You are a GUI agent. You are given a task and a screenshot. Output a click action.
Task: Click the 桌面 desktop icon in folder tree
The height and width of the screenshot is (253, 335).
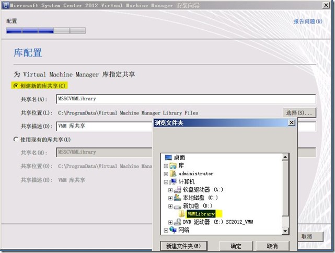[x=168, y=157]
